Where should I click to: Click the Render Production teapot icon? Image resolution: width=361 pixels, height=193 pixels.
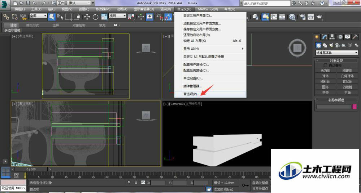(x=319, y=17)
